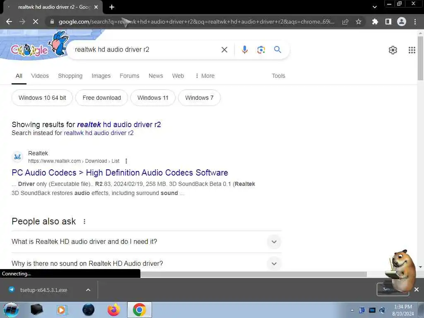Open the Chrome profile avatar
Viewport: 424px width, 318px height.
point(402,22)
